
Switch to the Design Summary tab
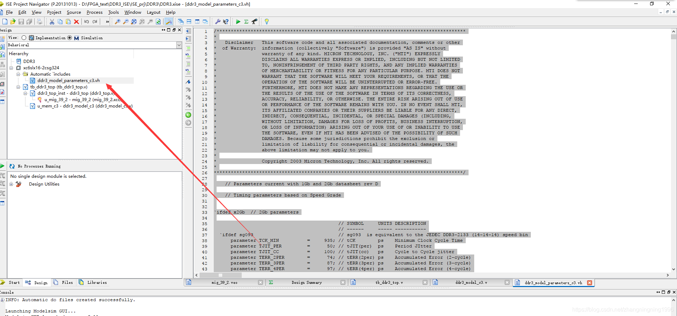(306, 282)
